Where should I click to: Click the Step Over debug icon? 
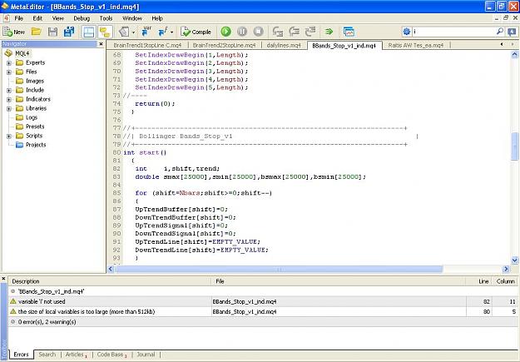pyautogui.click(x=294, y=32)
